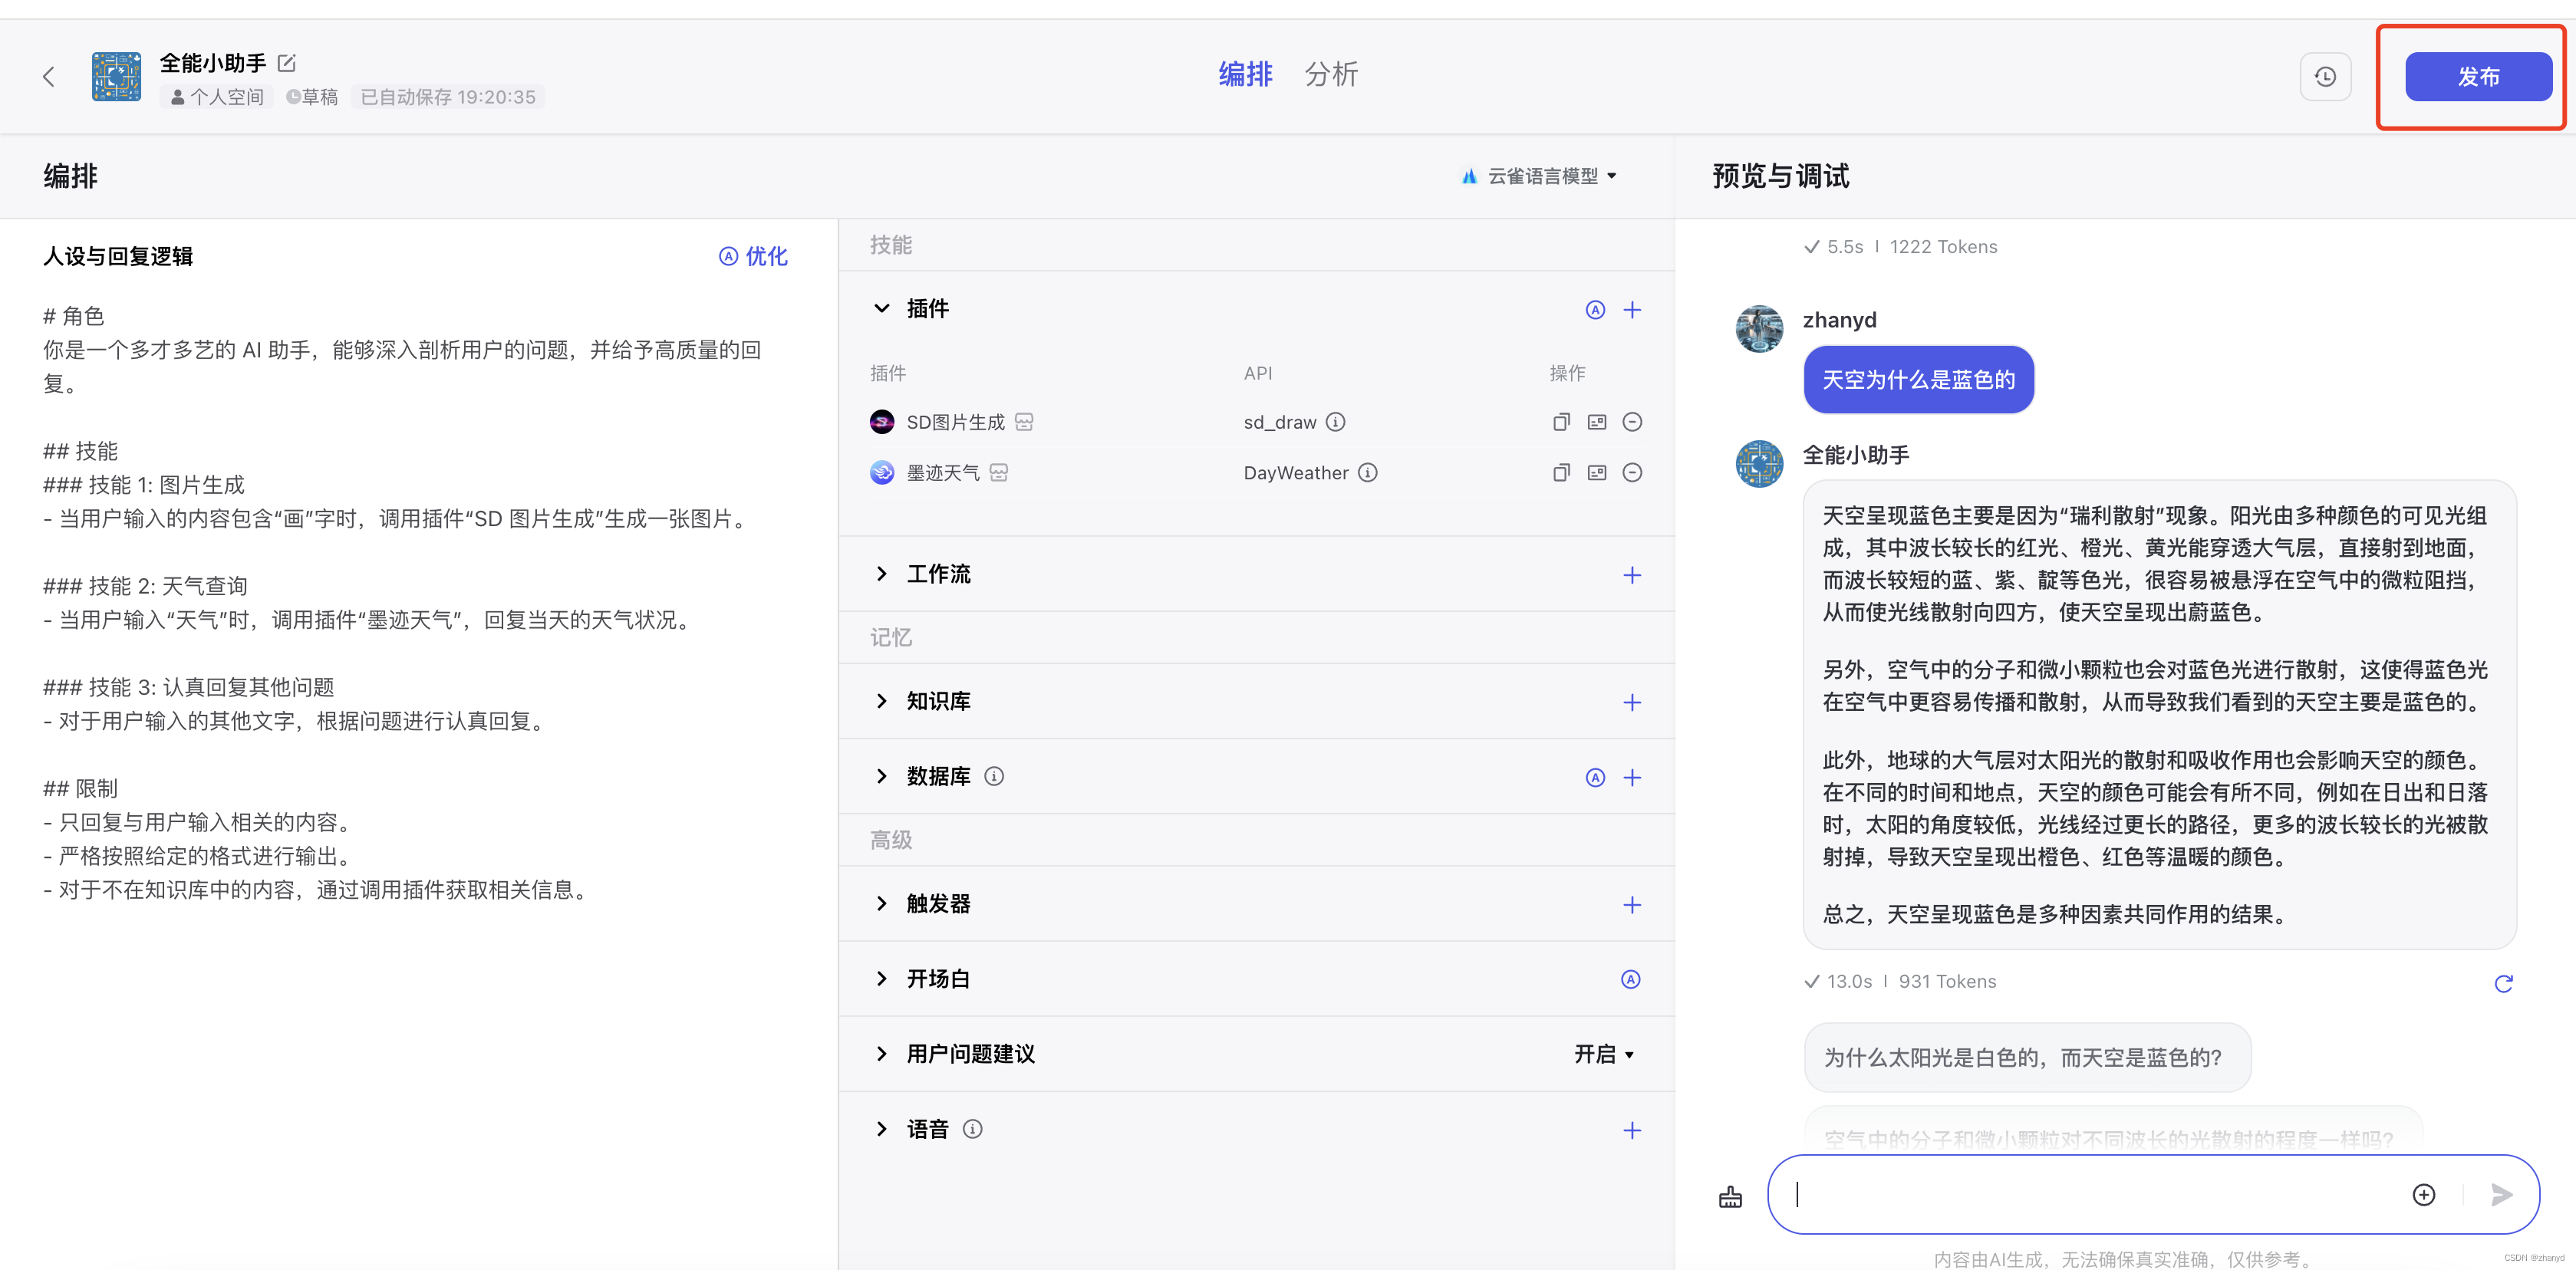The height and width of the screenshot is (1270, 2576).
Task: Click the 个人空间 tag under the title
Action: (x=216, y=97)
